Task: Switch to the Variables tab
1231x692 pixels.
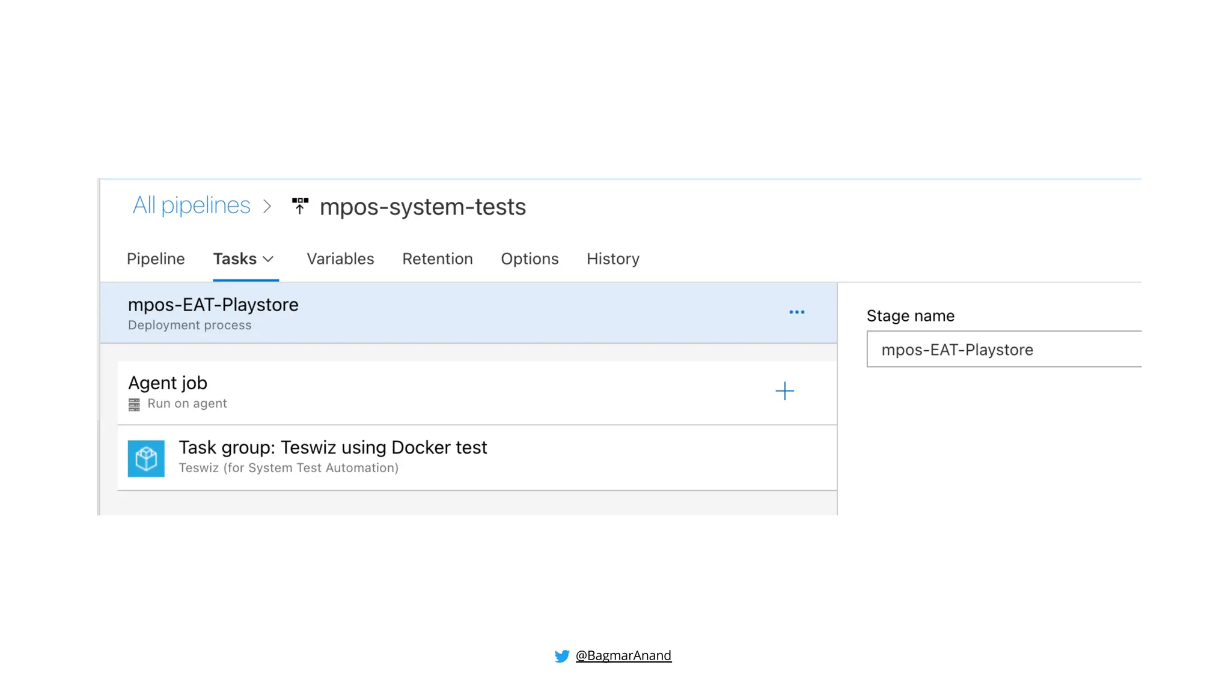Action: [x=340, y=259]
